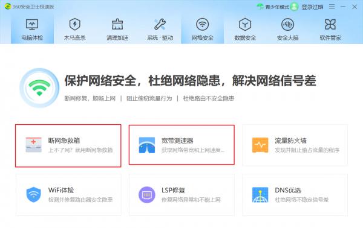The height and width of the screenshot is (228, 363).
Task: Click the LSP修复 purple round icon
Action: [147, 195]
